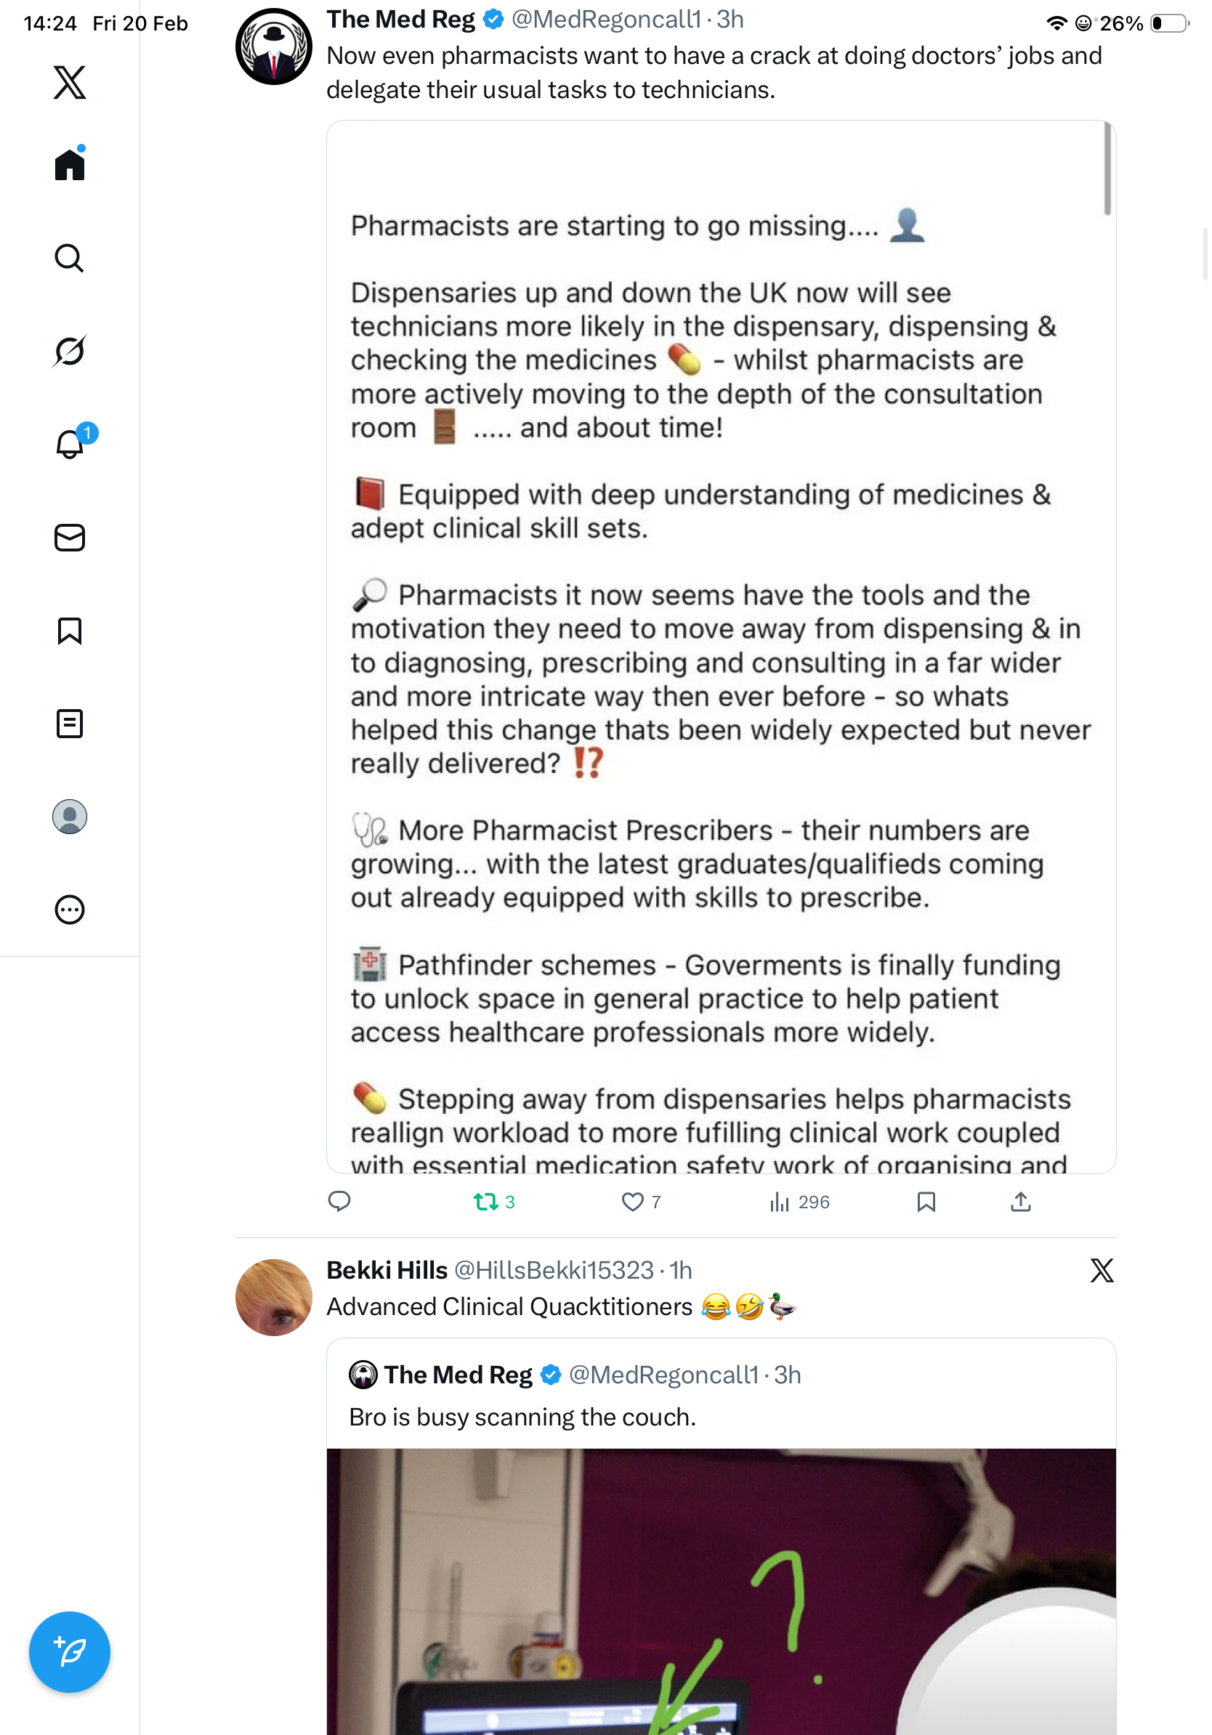View notifications bell with one alert
The width and height of the screenshot is (1212, 1735).
click(x=70, y=444)
